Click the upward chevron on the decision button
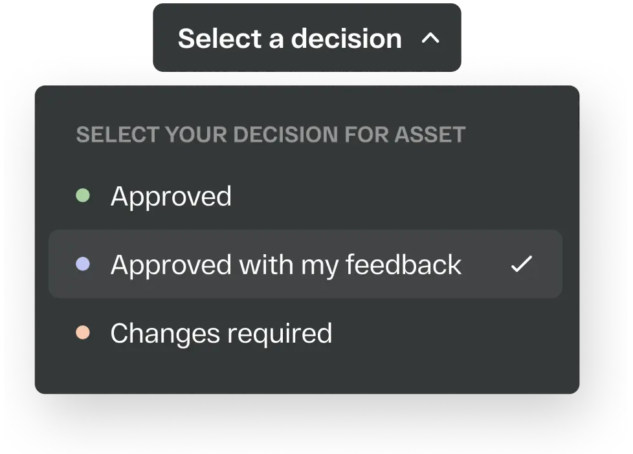Screen dimensions: 633x454 pyautogui.click(x=431, y=39)
